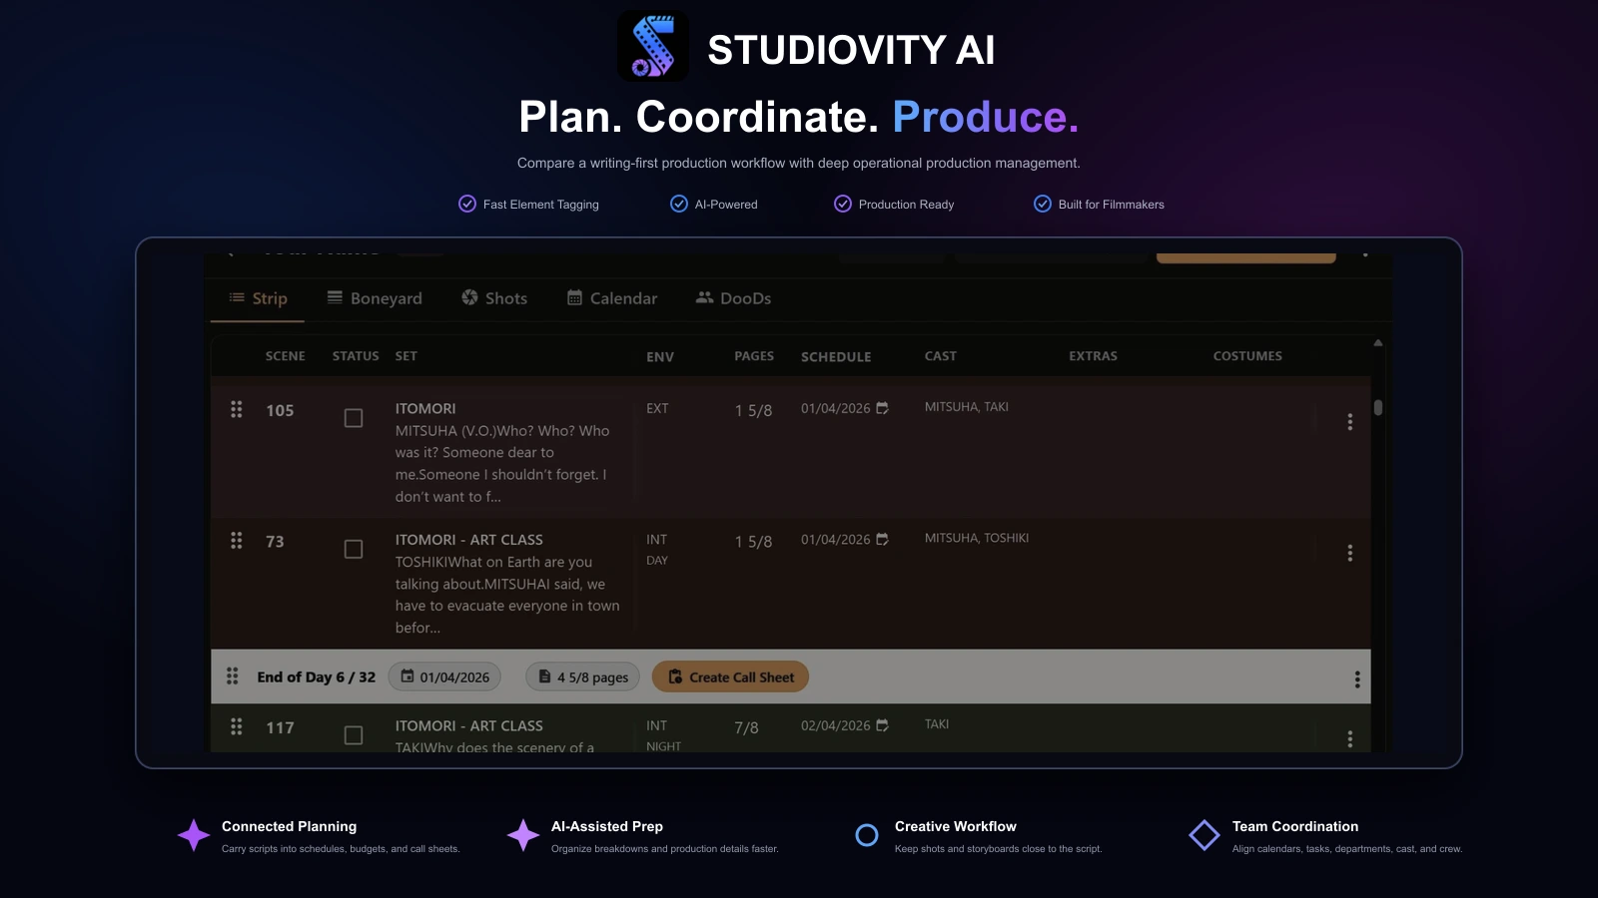This screenshot has height=898, width=1598.
Task: Click the Team Coordination heading
Action: [x=1295, y=826]
